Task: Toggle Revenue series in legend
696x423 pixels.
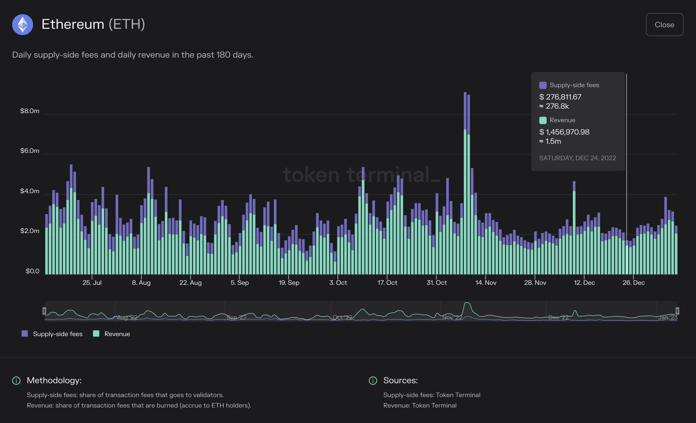Action: point(117,334)
